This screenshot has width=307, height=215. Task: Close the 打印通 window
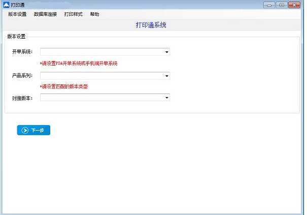click(x=294, y=5)
